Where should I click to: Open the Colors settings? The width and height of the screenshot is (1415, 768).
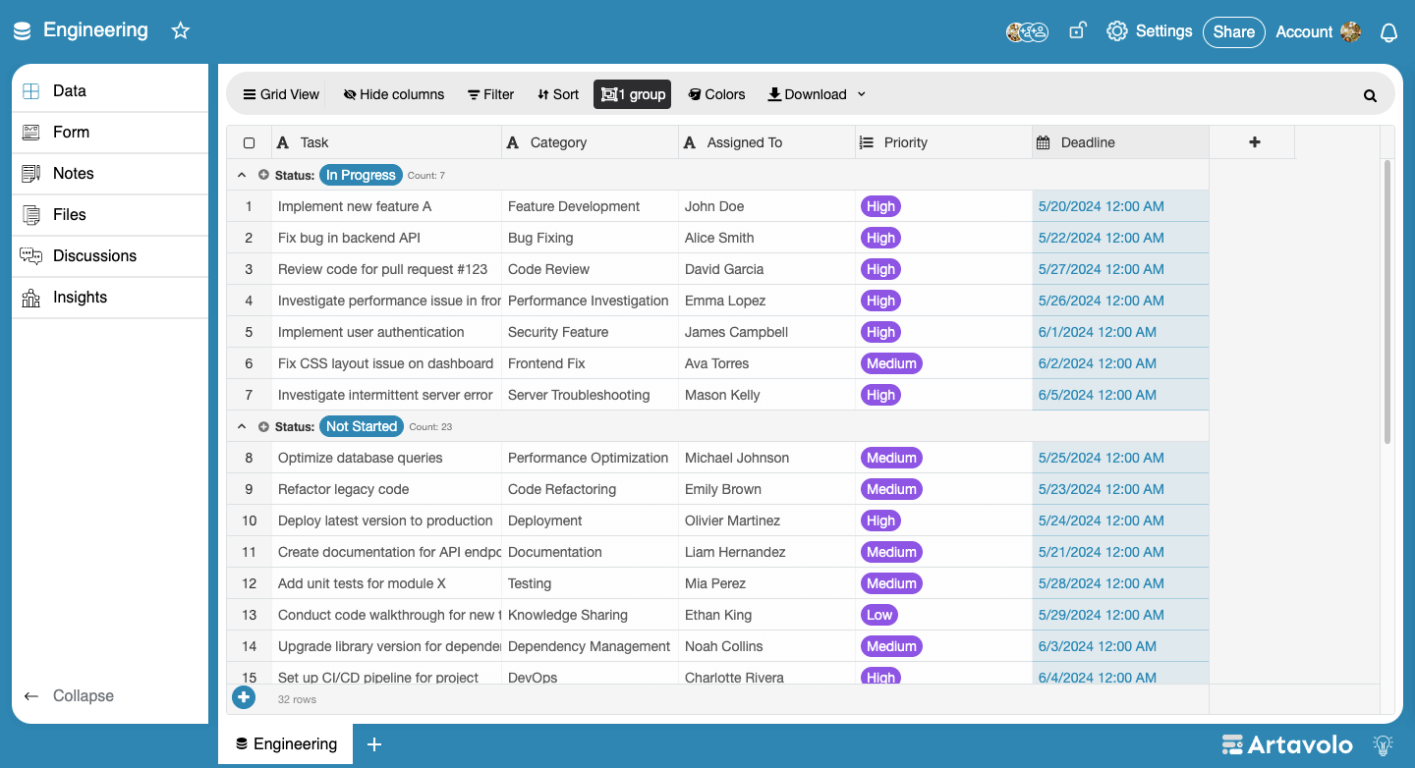click(716, 94)
